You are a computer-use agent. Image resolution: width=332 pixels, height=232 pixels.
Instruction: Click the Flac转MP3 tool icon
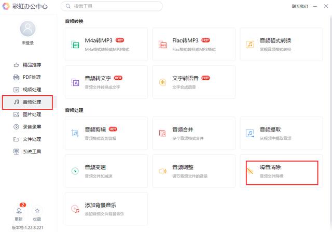coord(162,45)
